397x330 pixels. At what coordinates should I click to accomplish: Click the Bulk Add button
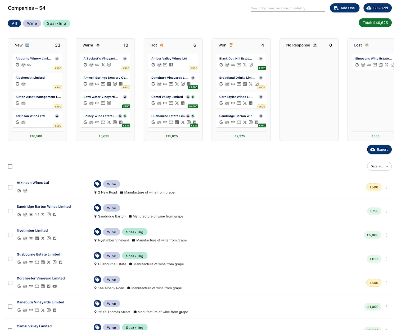(377, 8)
